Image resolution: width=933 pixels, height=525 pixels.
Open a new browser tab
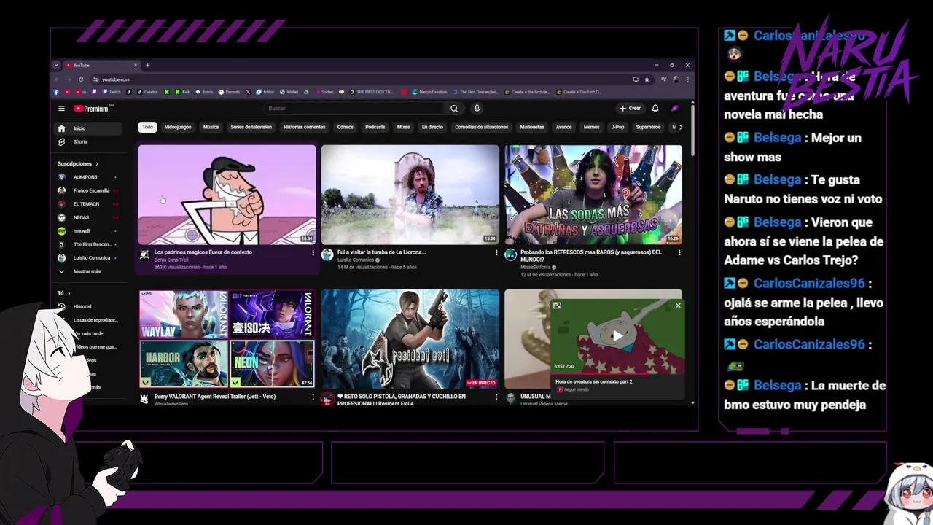147,65
